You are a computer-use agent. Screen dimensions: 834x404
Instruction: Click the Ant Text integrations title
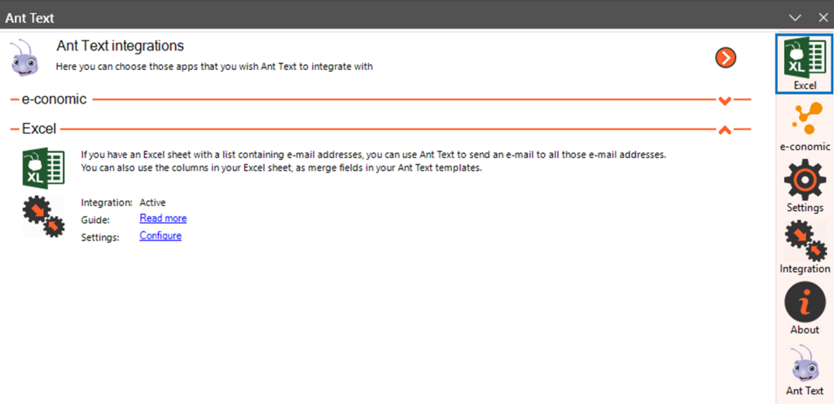(121, 46)
